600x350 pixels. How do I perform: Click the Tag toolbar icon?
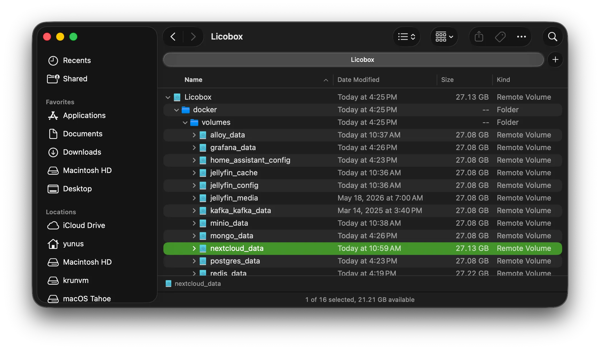pyautogui.click(x=500, y=37)
